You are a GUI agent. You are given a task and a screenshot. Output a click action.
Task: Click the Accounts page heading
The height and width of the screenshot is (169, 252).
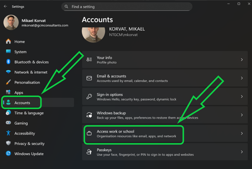[98, 20]
